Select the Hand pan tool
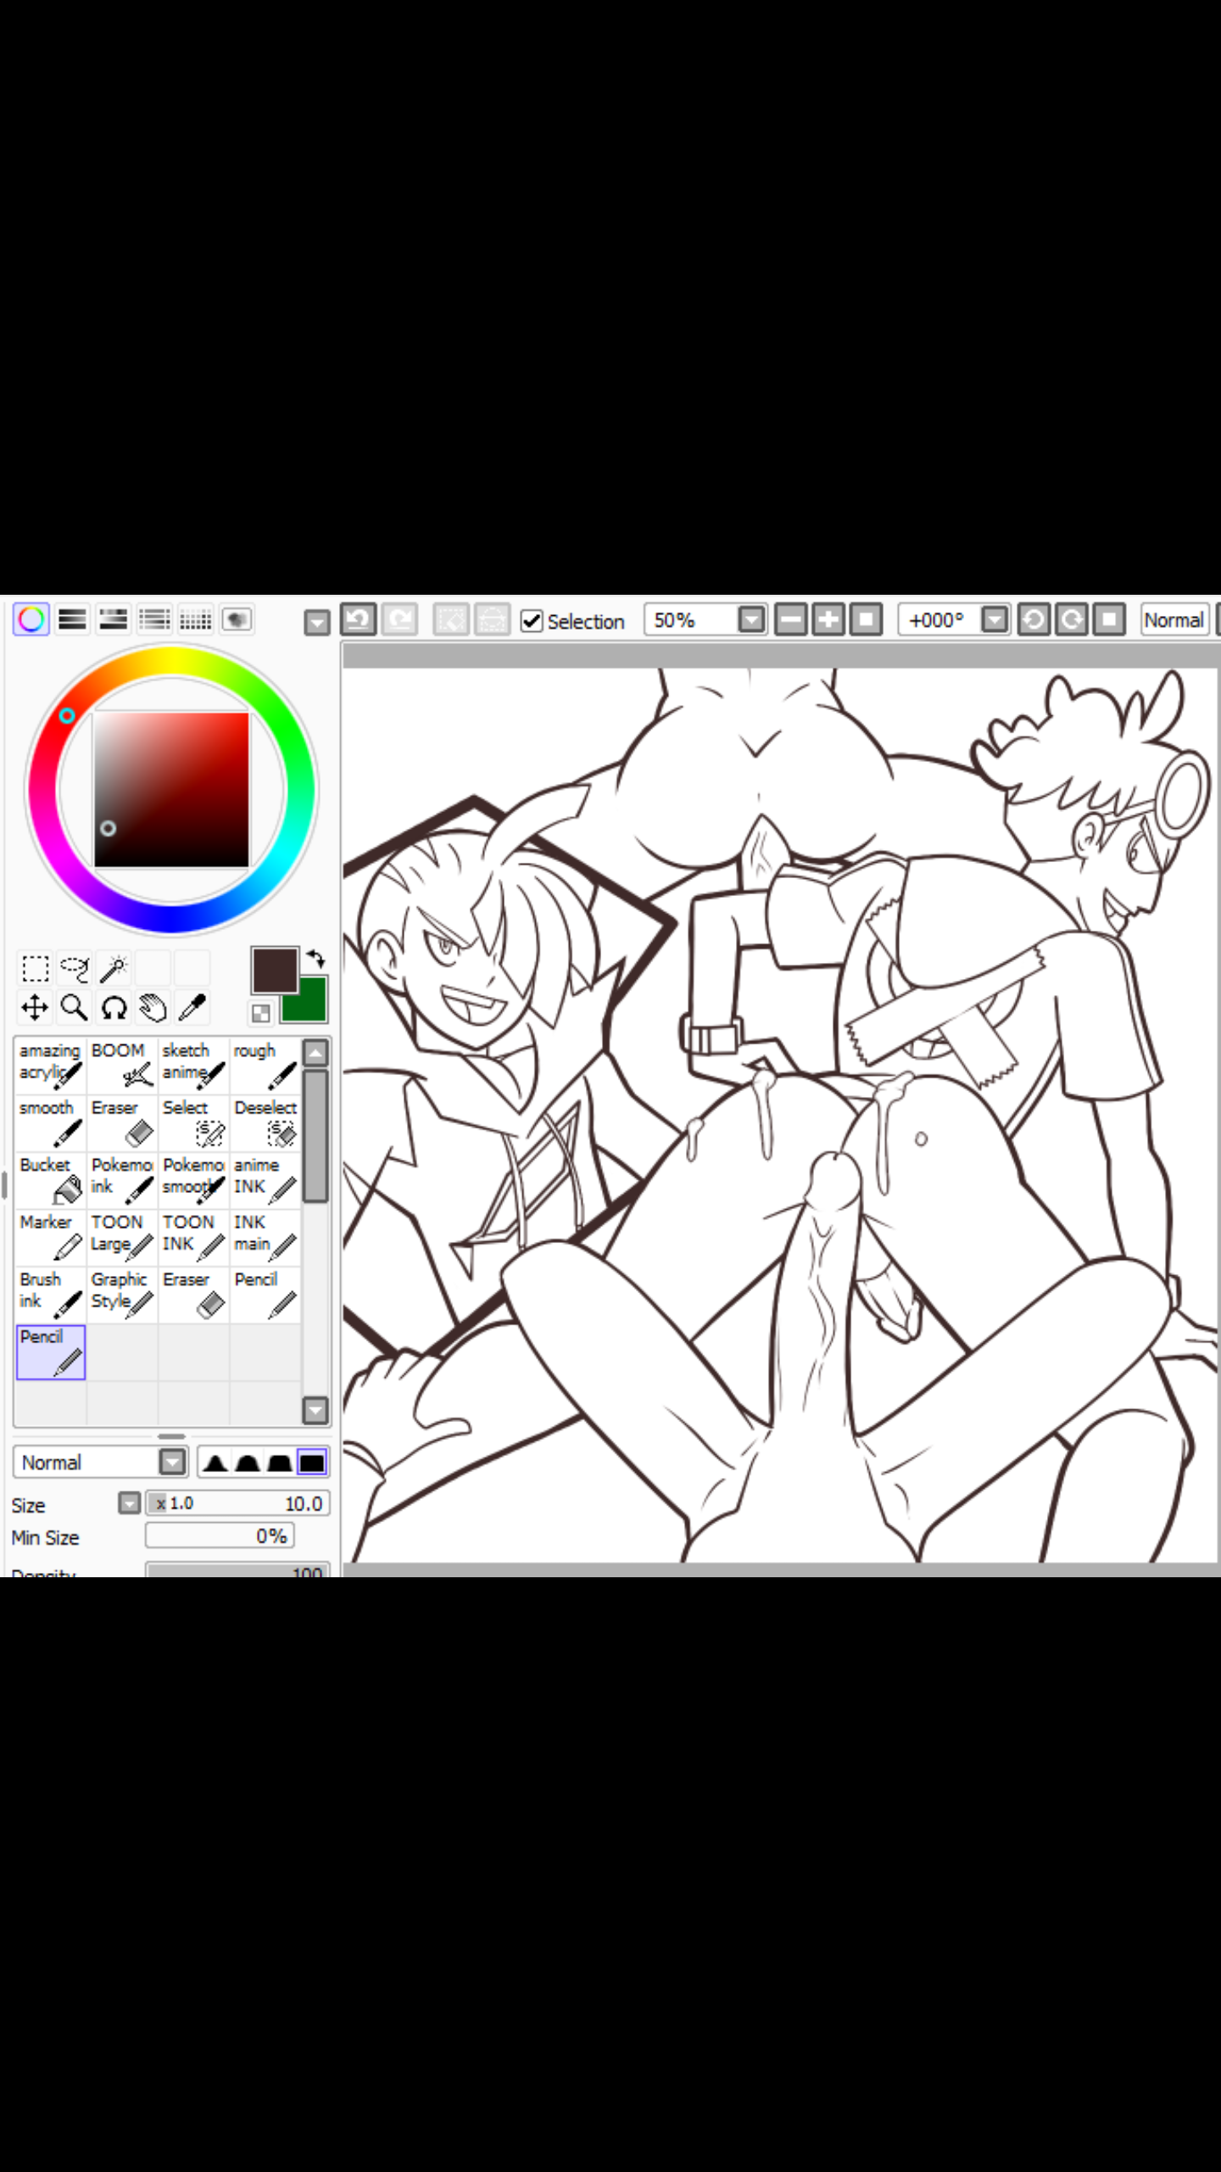1221x2172 pixels. click(x=153, y=1008)
